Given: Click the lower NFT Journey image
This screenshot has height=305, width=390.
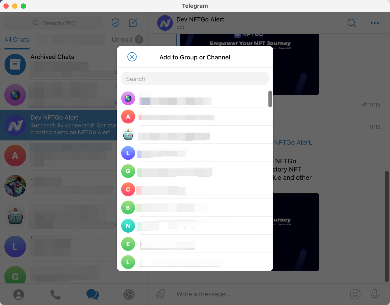Looking at the screenshot, I should click(296, 232).
